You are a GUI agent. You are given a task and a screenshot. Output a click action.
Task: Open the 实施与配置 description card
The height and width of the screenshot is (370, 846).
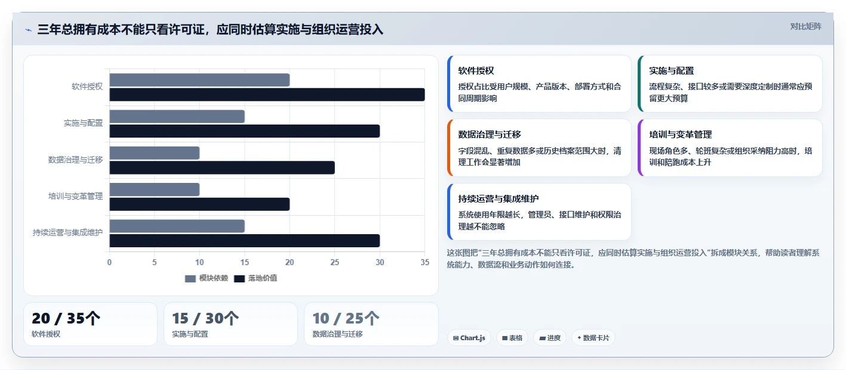coord(730,84)
